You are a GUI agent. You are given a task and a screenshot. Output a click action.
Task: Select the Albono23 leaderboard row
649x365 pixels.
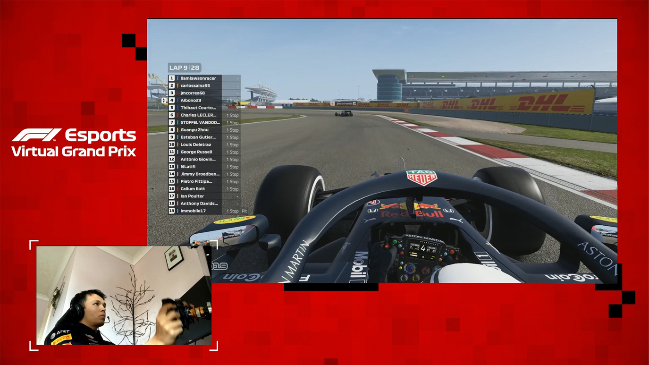pos(204,101)
